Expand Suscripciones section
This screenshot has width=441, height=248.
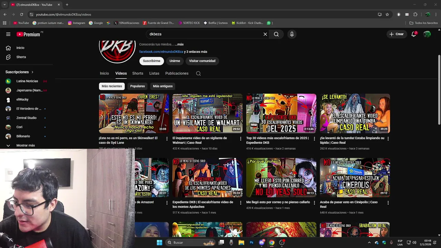(19, 72)
